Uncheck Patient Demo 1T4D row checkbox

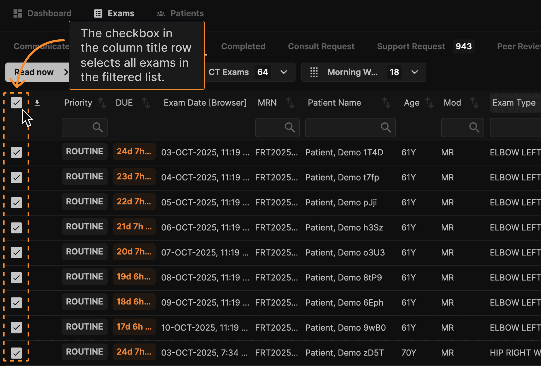(16, 152)
